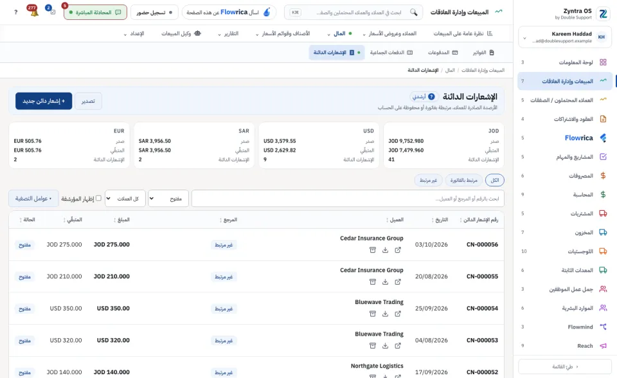Expand the المال menu dropdown

coord(339,33)
